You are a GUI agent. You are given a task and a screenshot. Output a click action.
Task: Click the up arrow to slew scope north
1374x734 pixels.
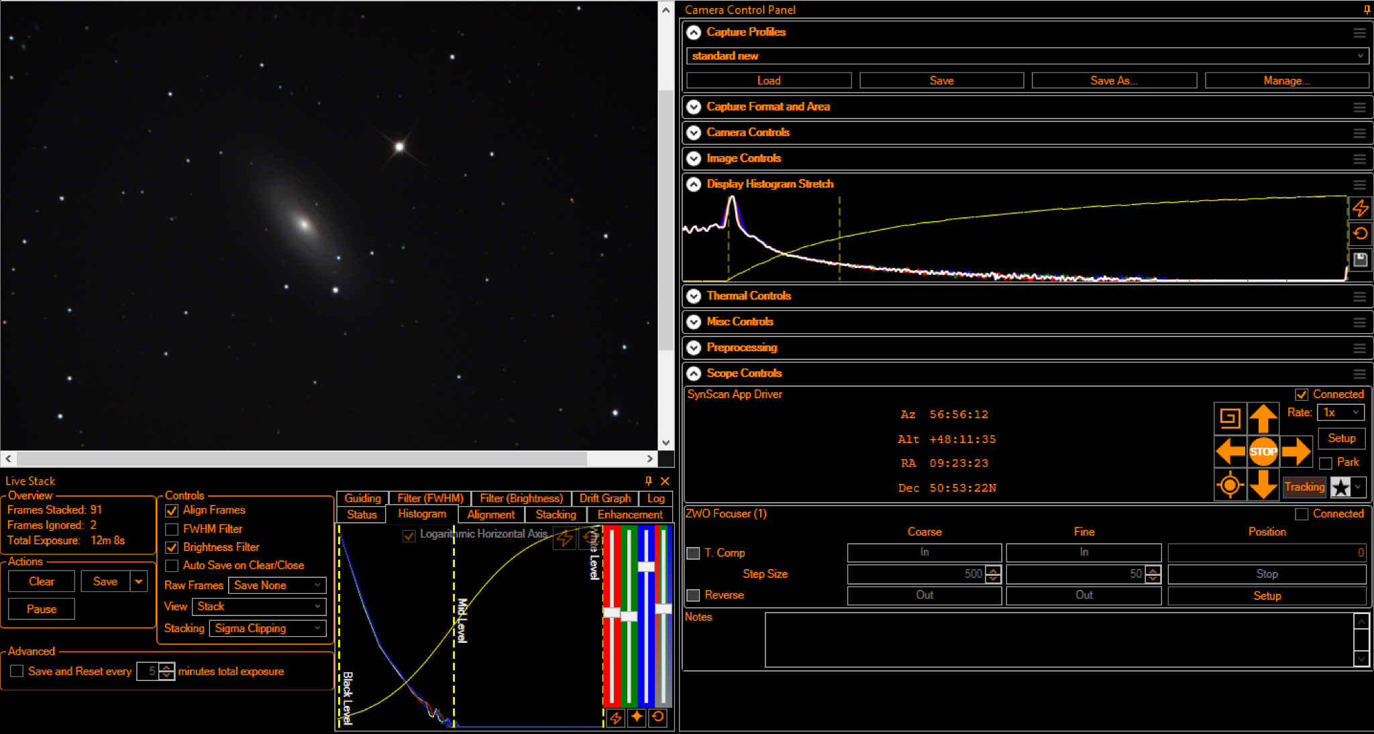[1263, 418]
